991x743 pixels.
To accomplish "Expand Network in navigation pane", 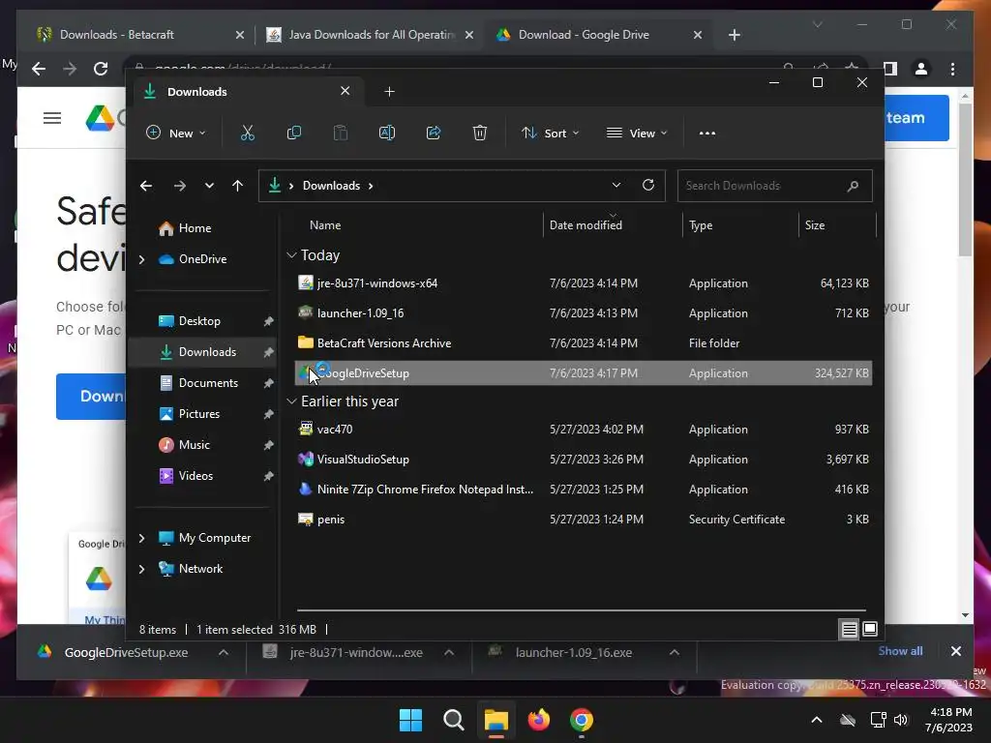I will tap(141, 569).
